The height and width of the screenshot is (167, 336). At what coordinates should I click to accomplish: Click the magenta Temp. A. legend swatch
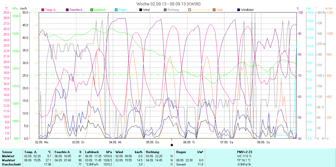coord(43,10)
